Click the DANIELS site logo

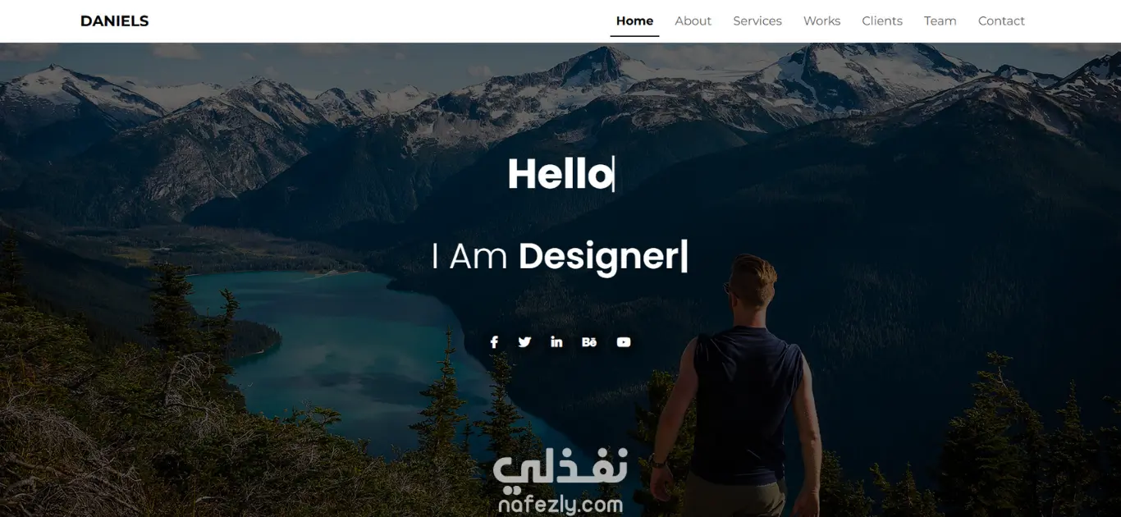tap(115, 21)
